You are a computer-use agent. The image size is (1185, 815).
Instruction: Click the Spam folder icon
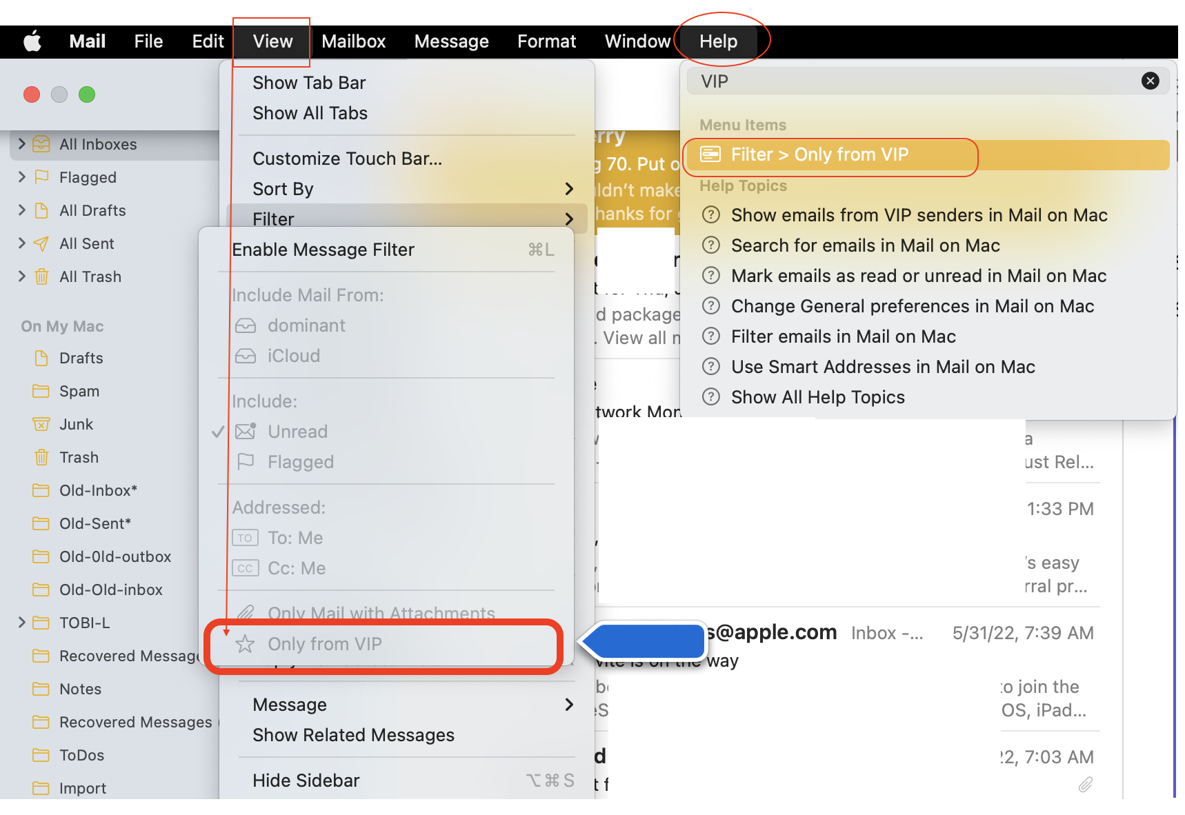tap(41, 391)
